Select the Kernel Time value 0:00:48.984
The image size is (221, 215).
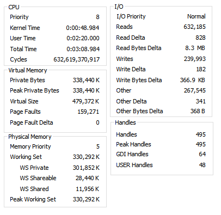(x=83, y=28)
